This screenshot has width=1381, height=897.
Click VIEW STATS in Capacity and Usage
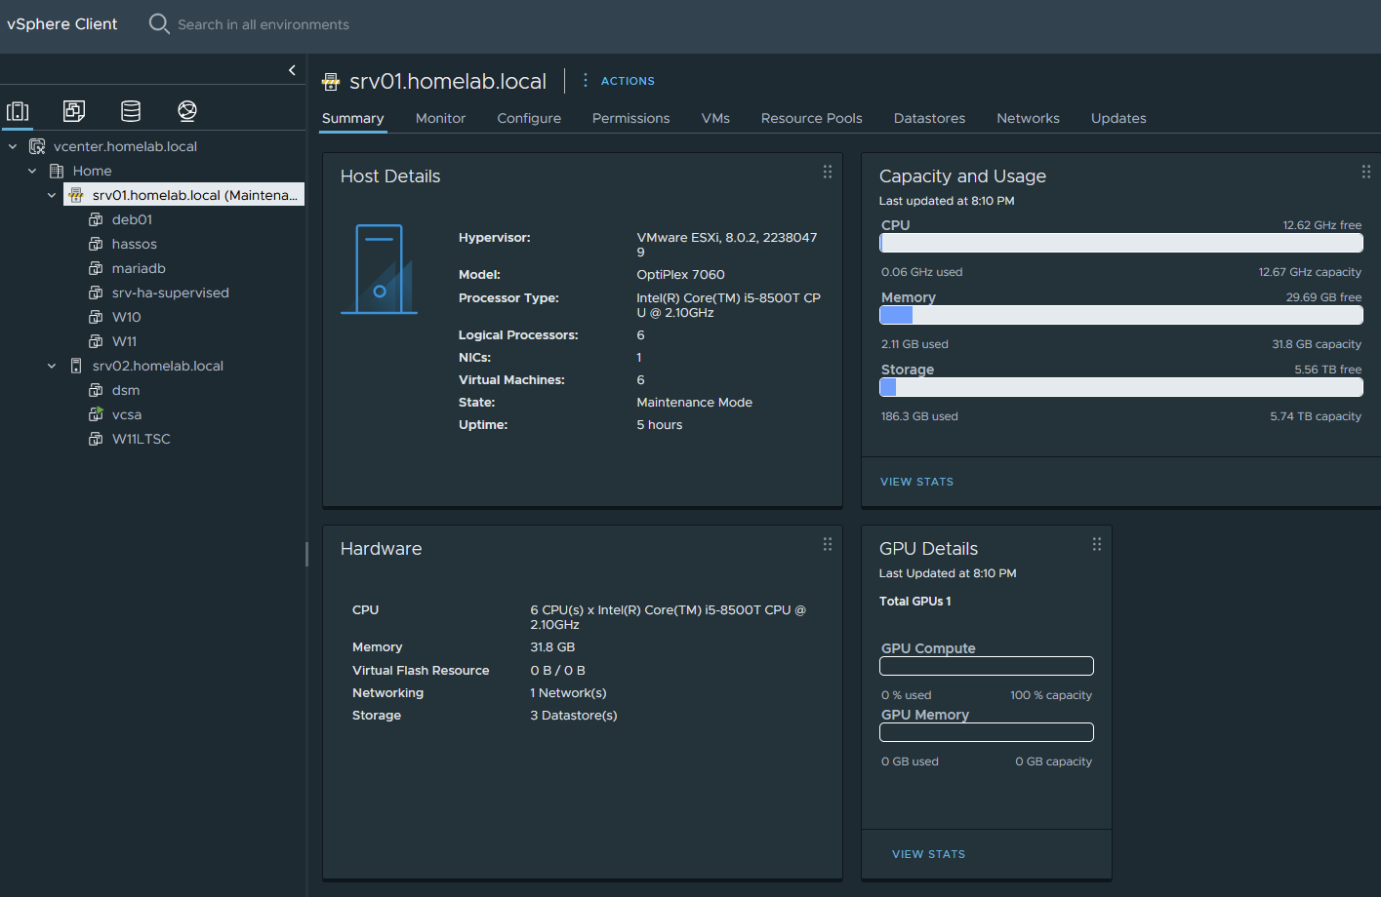[916, 482]
